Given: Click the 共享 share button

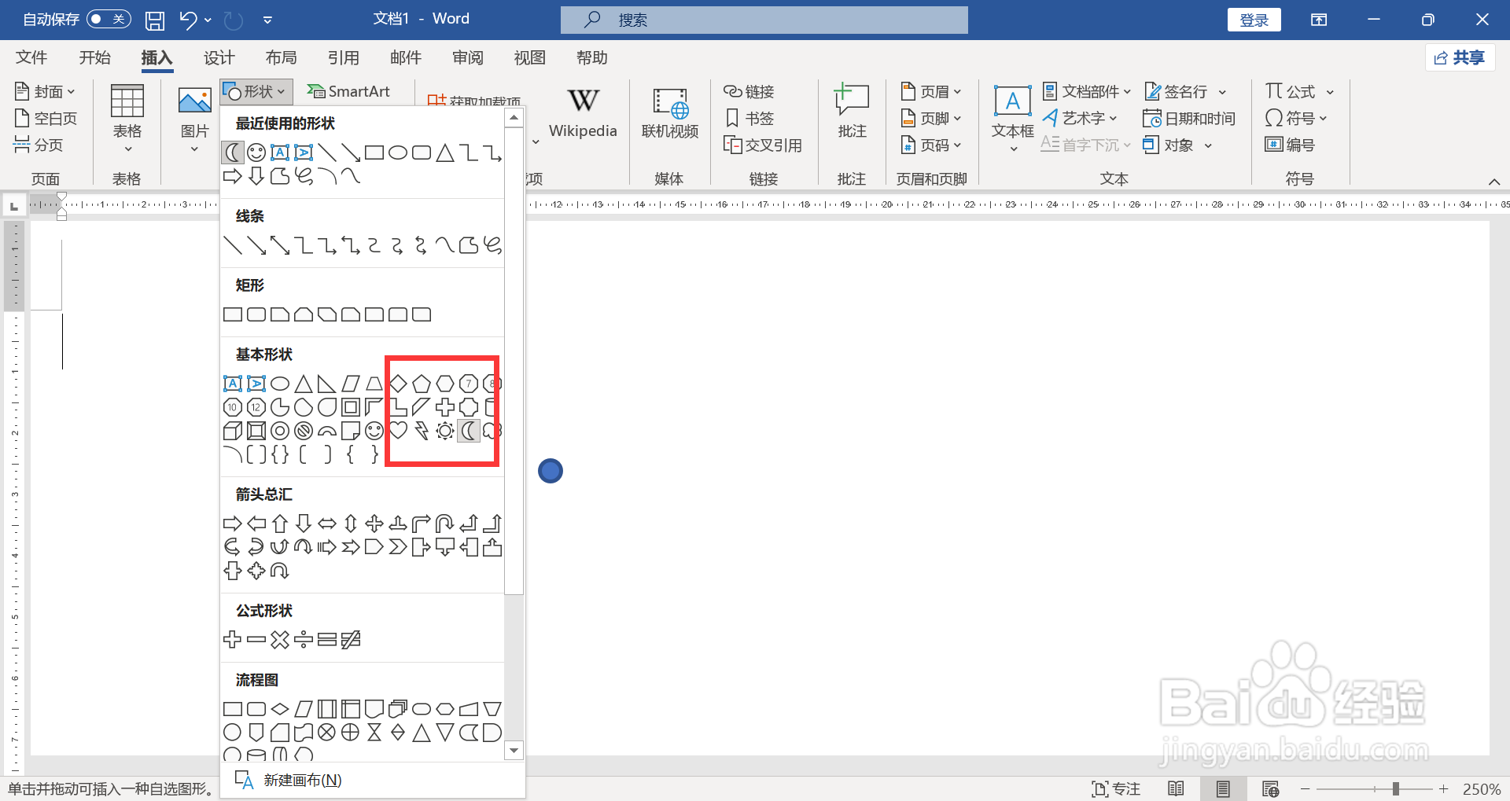Looking at the screenshot, I should click(1460, 57).
